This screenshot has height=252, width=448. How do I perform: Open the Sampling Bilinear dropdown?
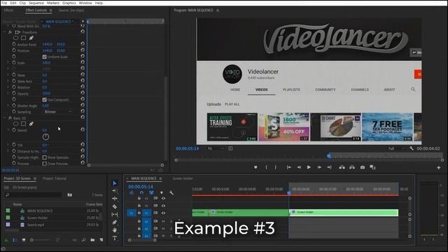(57, 112)
